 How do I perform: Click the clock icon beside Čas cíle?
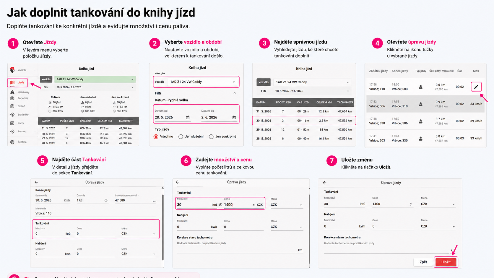click(106, 200)
